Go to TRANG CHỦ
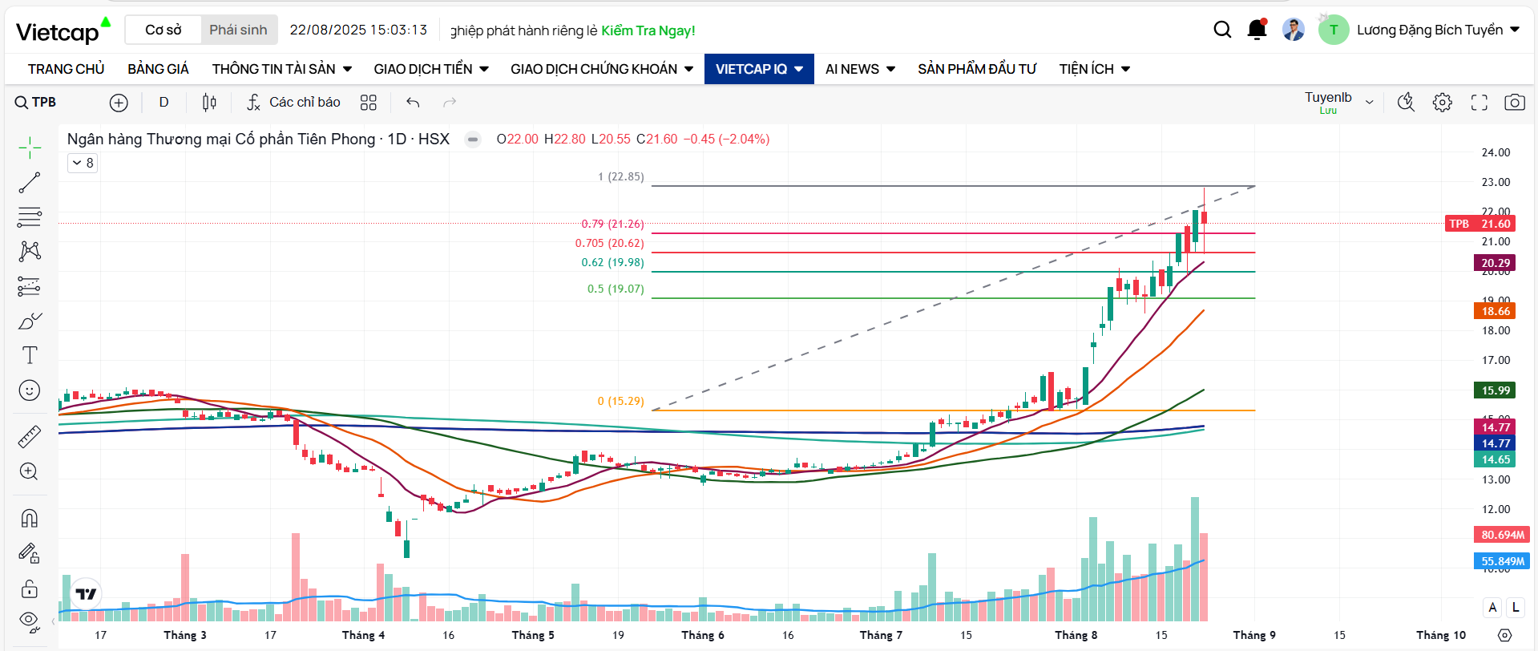Screen dimensions: 1538x651 [67, 69]
